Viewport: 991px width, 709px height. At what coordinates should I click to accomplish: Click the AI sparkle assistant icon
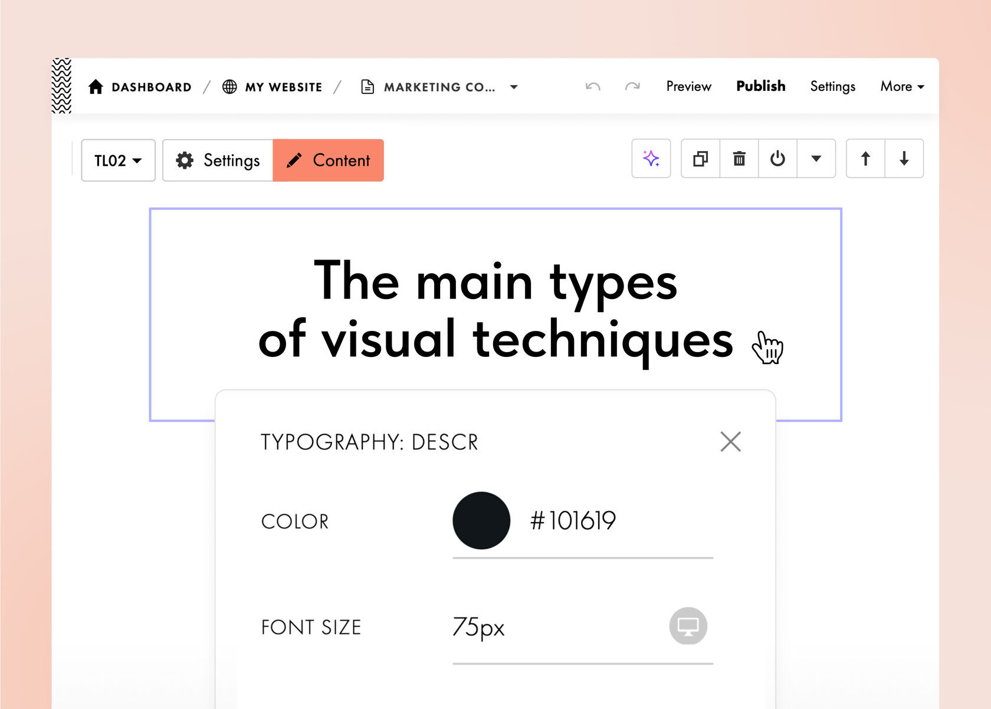pos(651,159)
